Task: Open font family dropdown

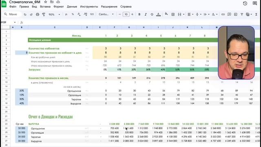Action: pos(106,14)
